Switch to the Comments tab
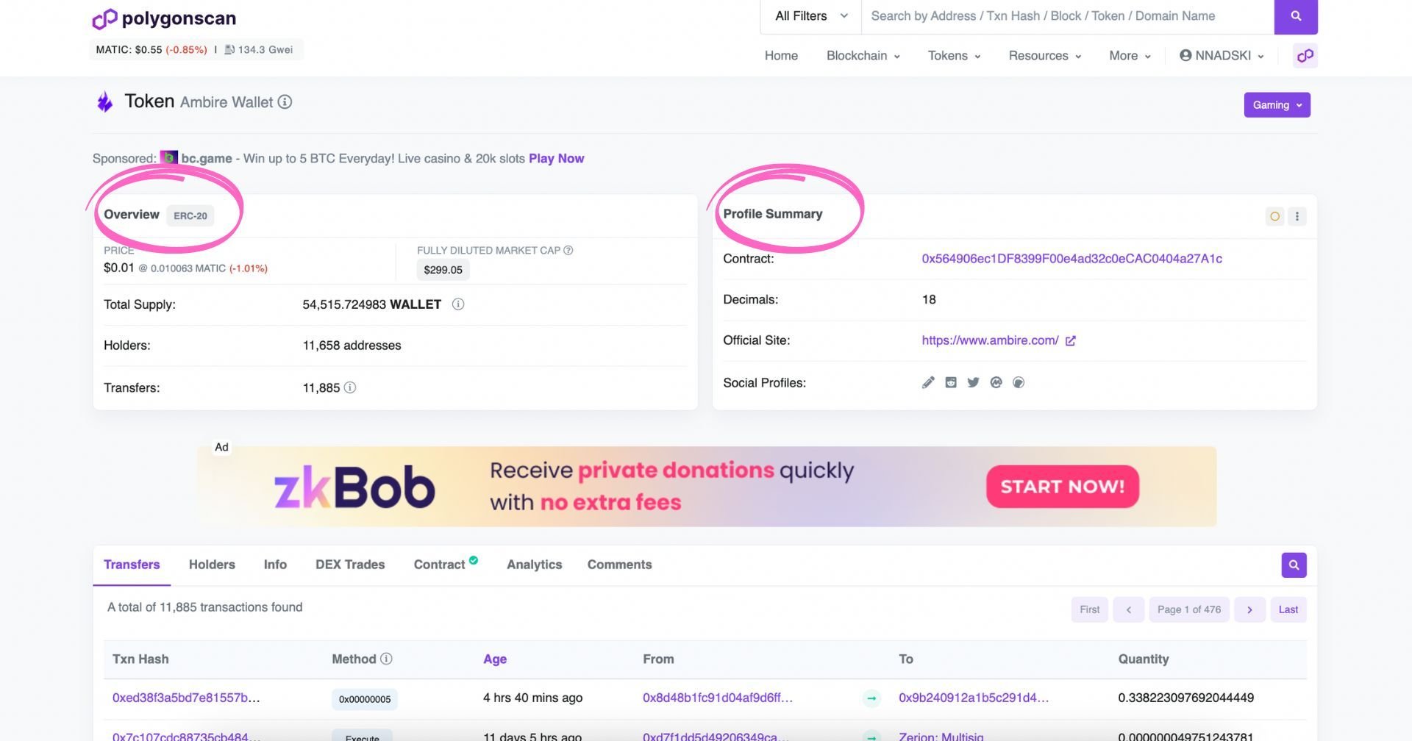 [x=619, y=565]
